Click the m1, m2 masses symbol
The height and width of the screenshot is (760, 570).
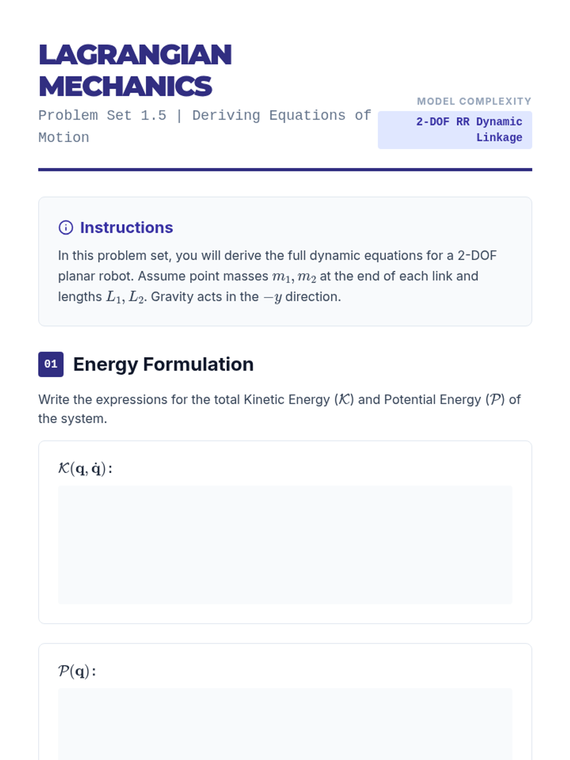[x=294, y=276]
